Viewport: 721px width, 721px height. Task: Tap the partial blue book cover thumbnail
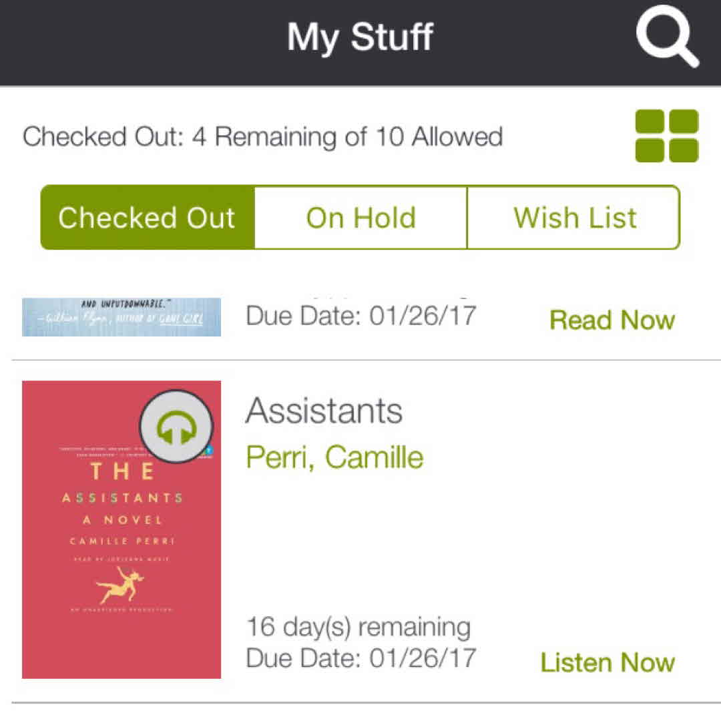coord(122,316)
